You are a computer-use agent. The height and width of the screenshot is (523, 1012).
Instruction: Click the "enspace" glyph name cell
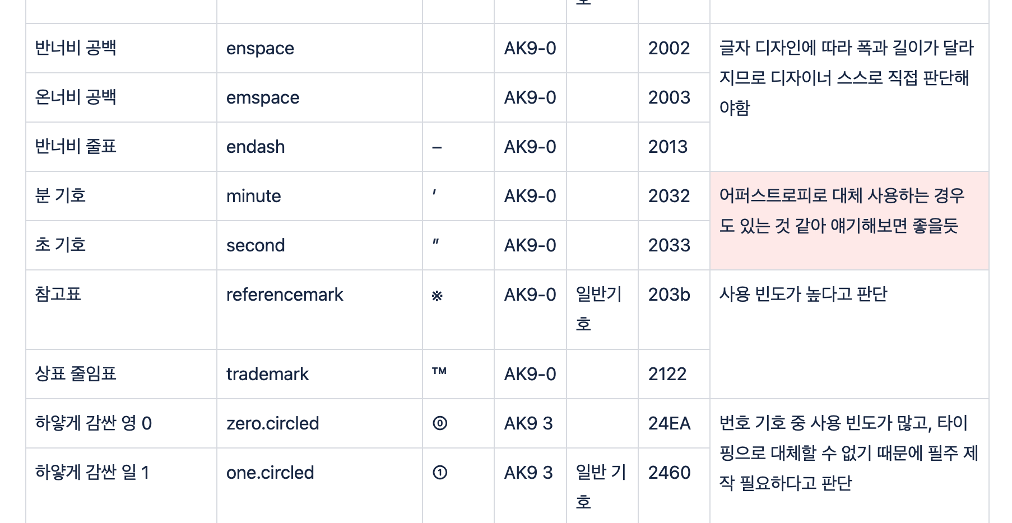tap(260, 49)
